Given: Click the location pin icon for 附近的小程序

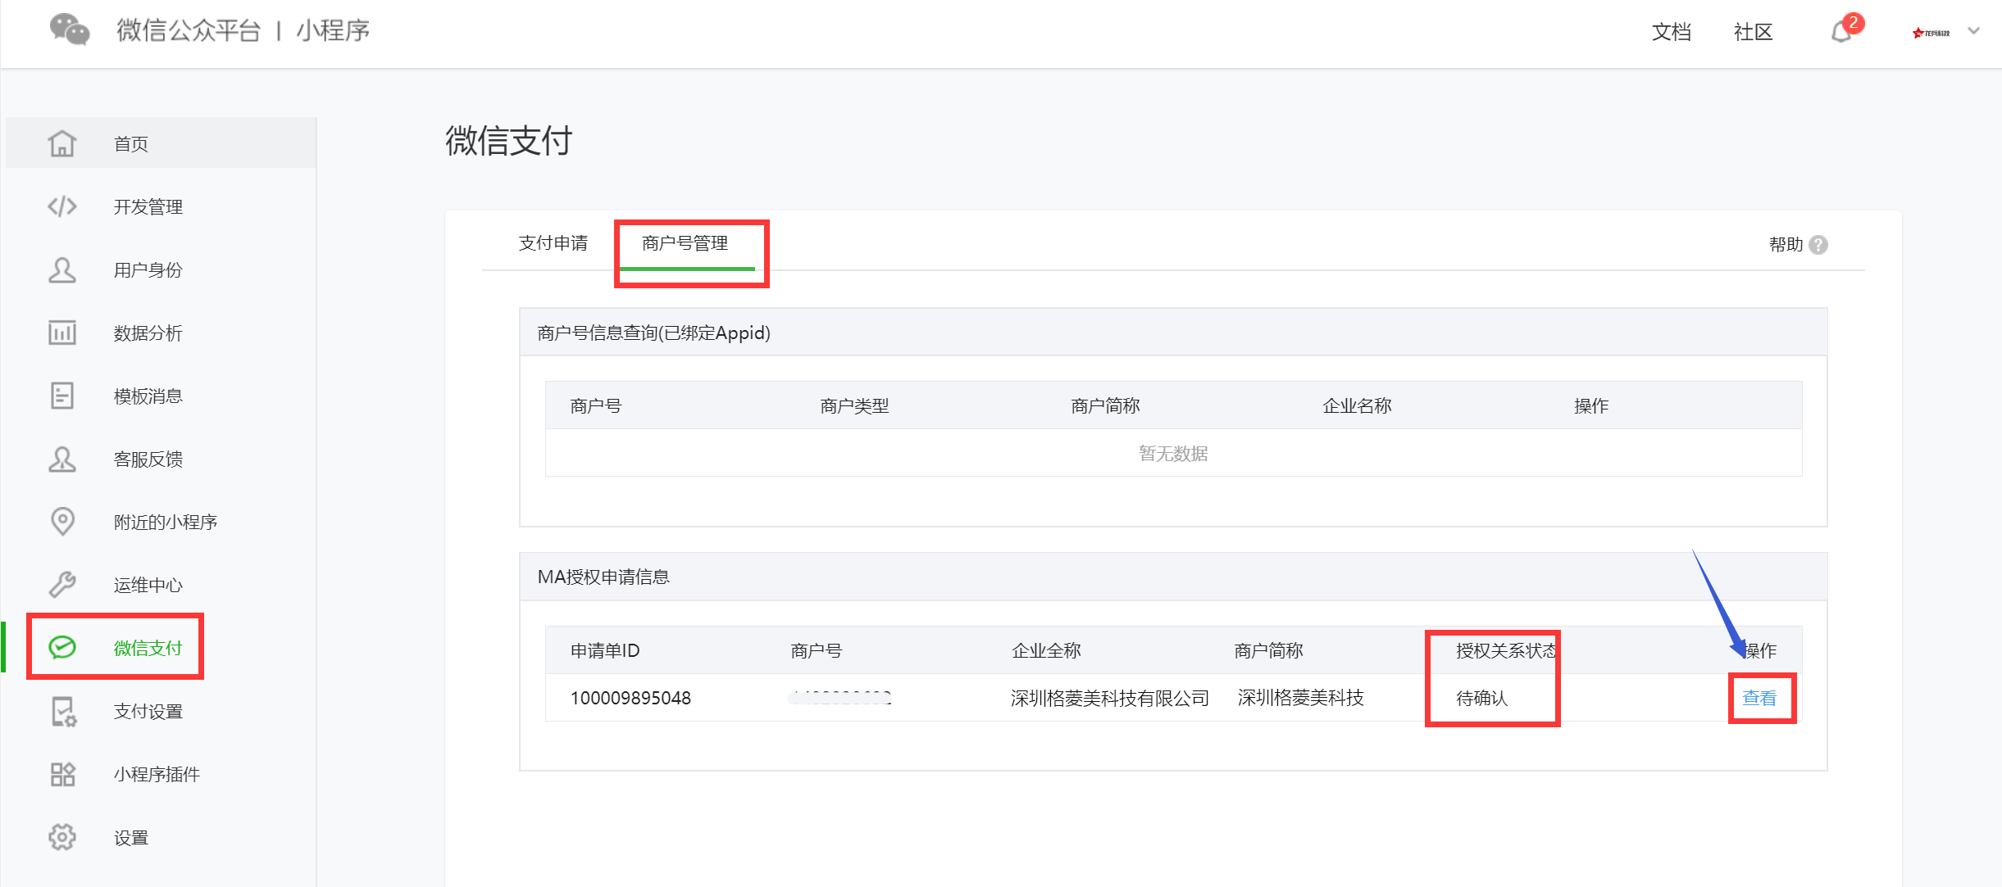Looking at the screenshot, I should (62, 522).
